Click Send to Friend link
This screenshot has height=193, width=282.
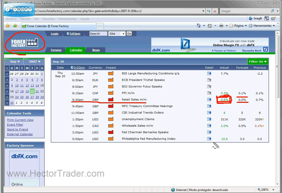[x=17, y=129]
